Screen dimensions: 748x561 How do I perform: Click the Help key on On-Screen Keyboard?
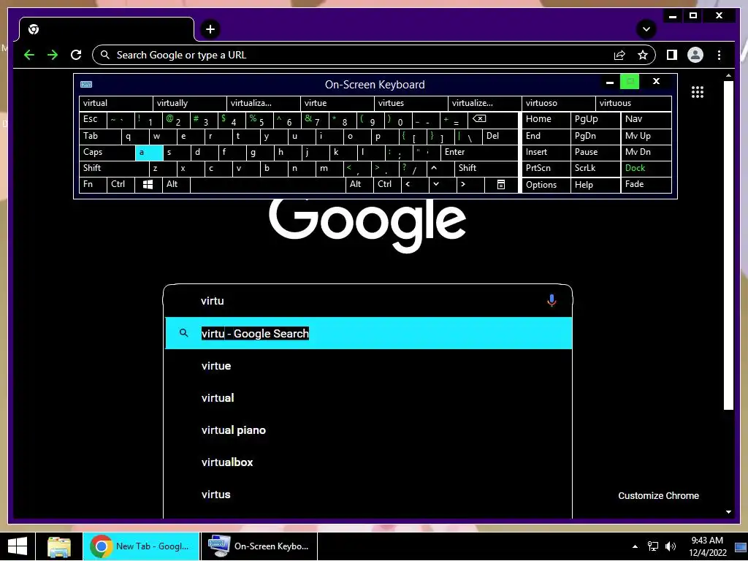pos(595,185)
